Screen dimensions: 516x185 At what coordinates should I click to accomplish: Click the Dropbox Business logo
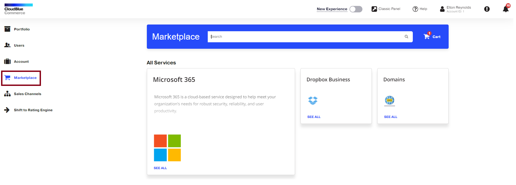[313, 100]
